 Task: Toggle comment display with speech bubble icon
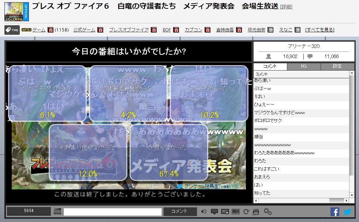[214, 211]
